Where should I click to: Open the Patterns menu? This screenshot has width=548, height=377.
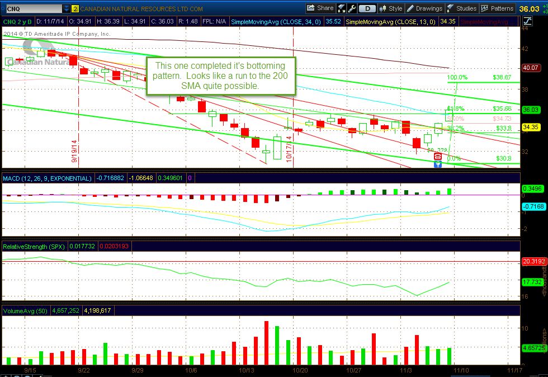click(497, 8)
